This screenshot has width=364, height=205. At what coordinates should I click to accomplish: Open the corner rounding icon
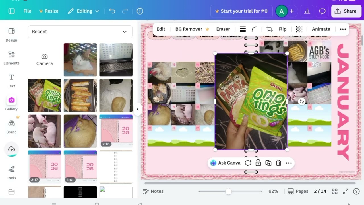[254, 29]
